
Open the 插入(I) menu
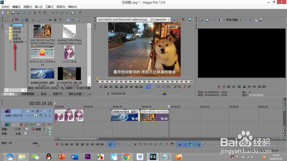coord(38,7)
